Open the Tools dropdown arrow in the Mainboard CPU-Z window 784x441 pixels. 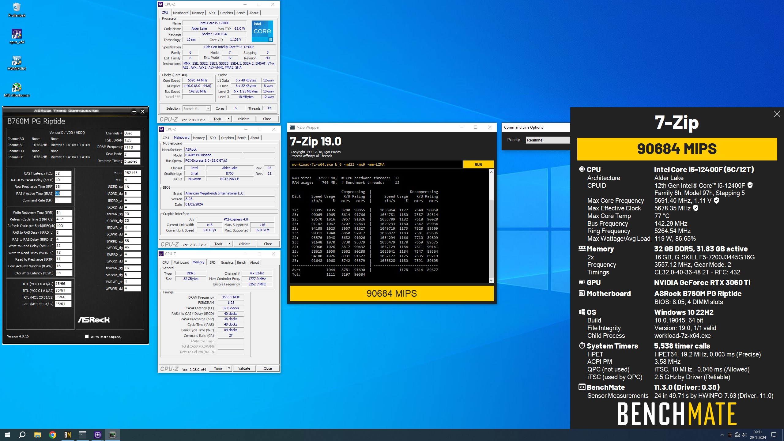click(229, 244)
